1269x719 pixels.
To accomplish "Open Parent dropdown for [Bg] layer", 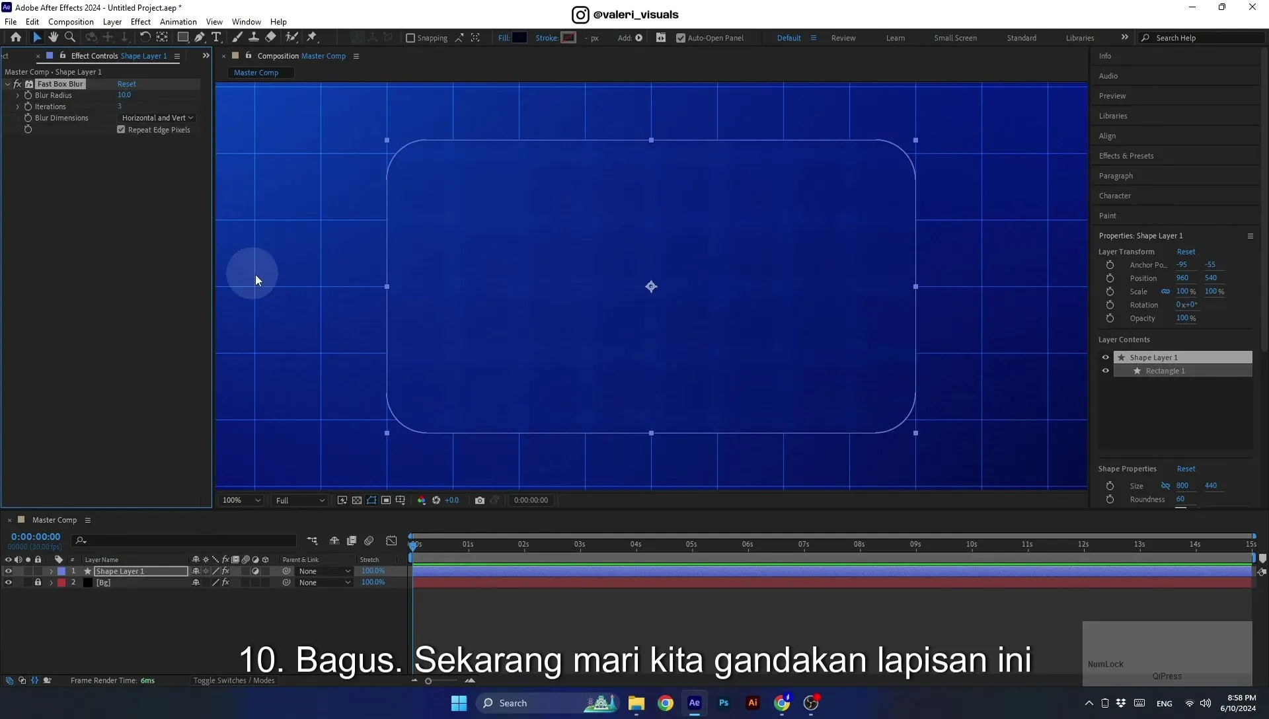I will coord(324,583).
